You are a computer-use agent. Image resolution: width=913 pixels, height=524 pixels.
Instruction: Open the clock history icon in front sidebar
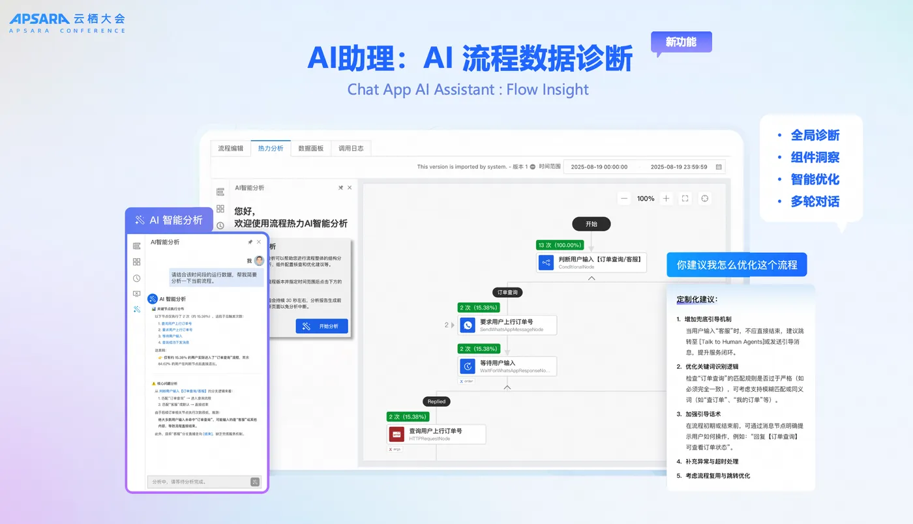[136, 278]
